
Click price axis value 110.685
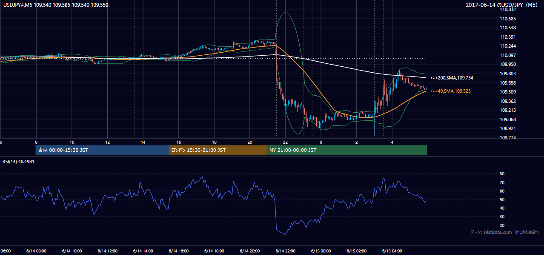point(508,19)
